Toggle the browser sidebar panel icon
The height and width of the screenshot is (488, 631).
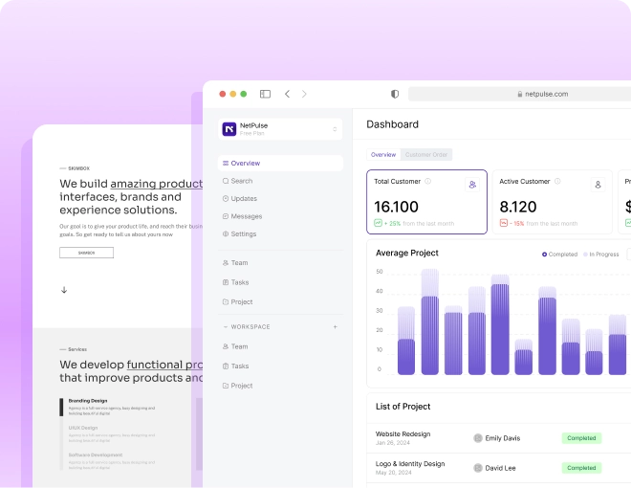(265, 94)
